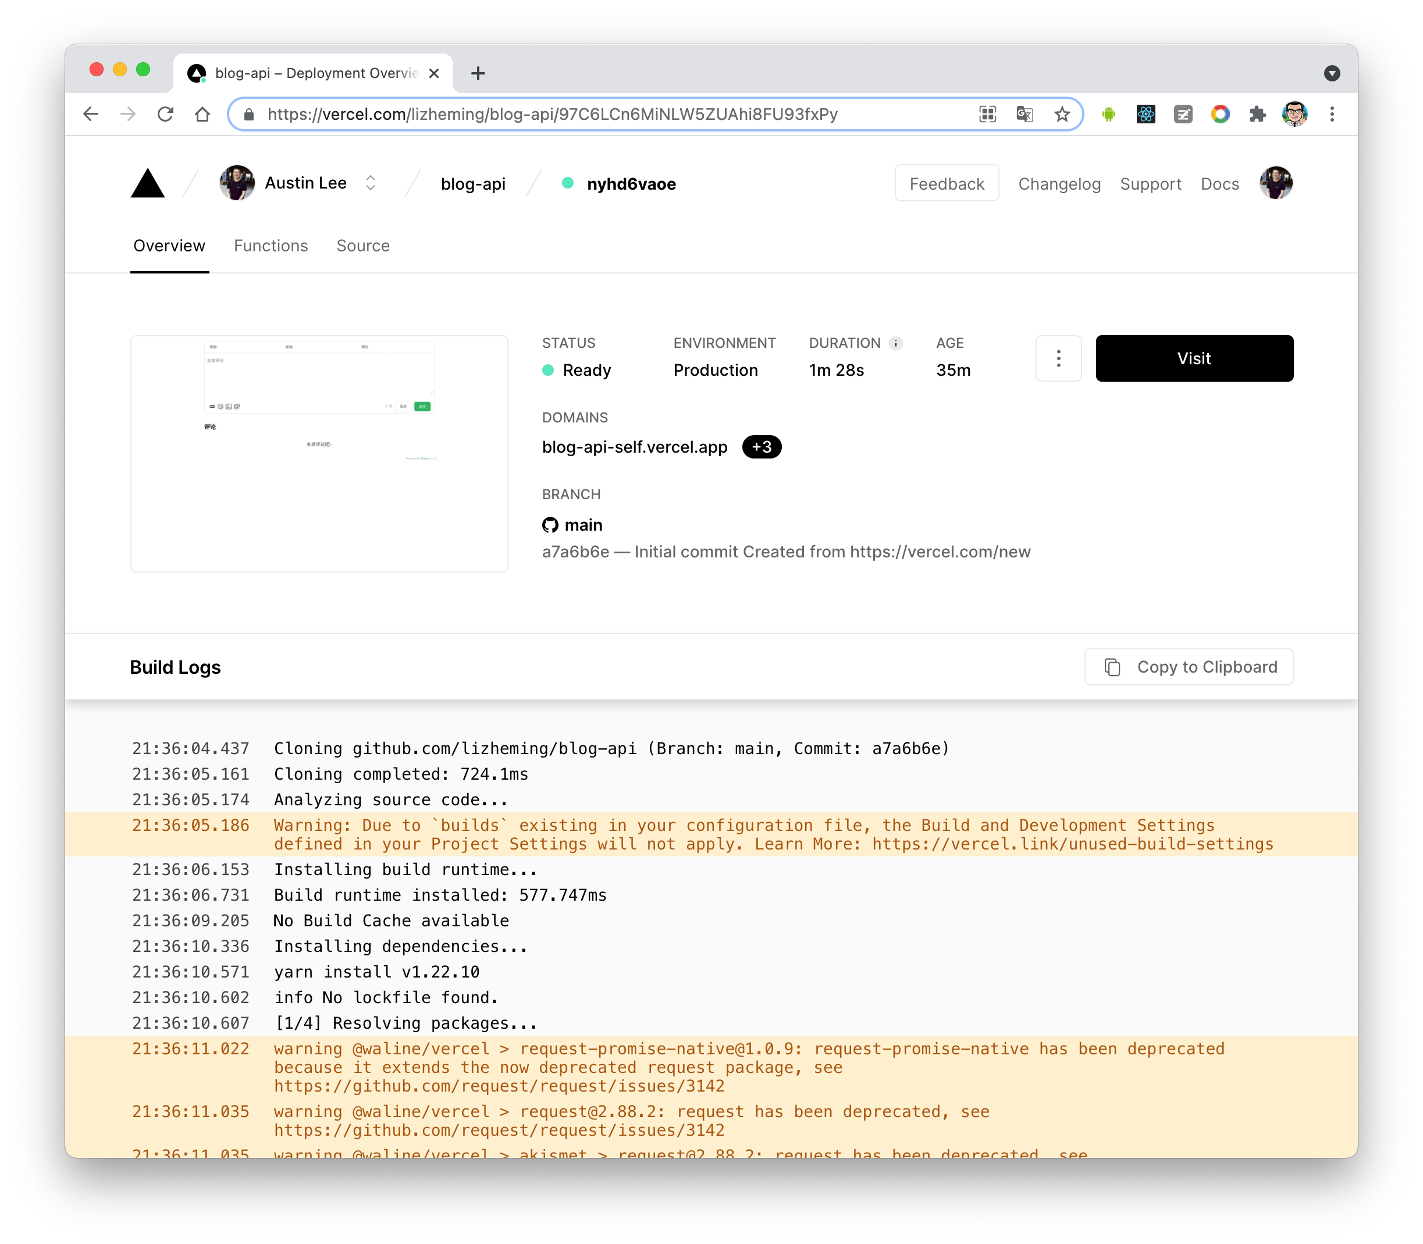Open the React DevTools extension icon

point(1145,115)
